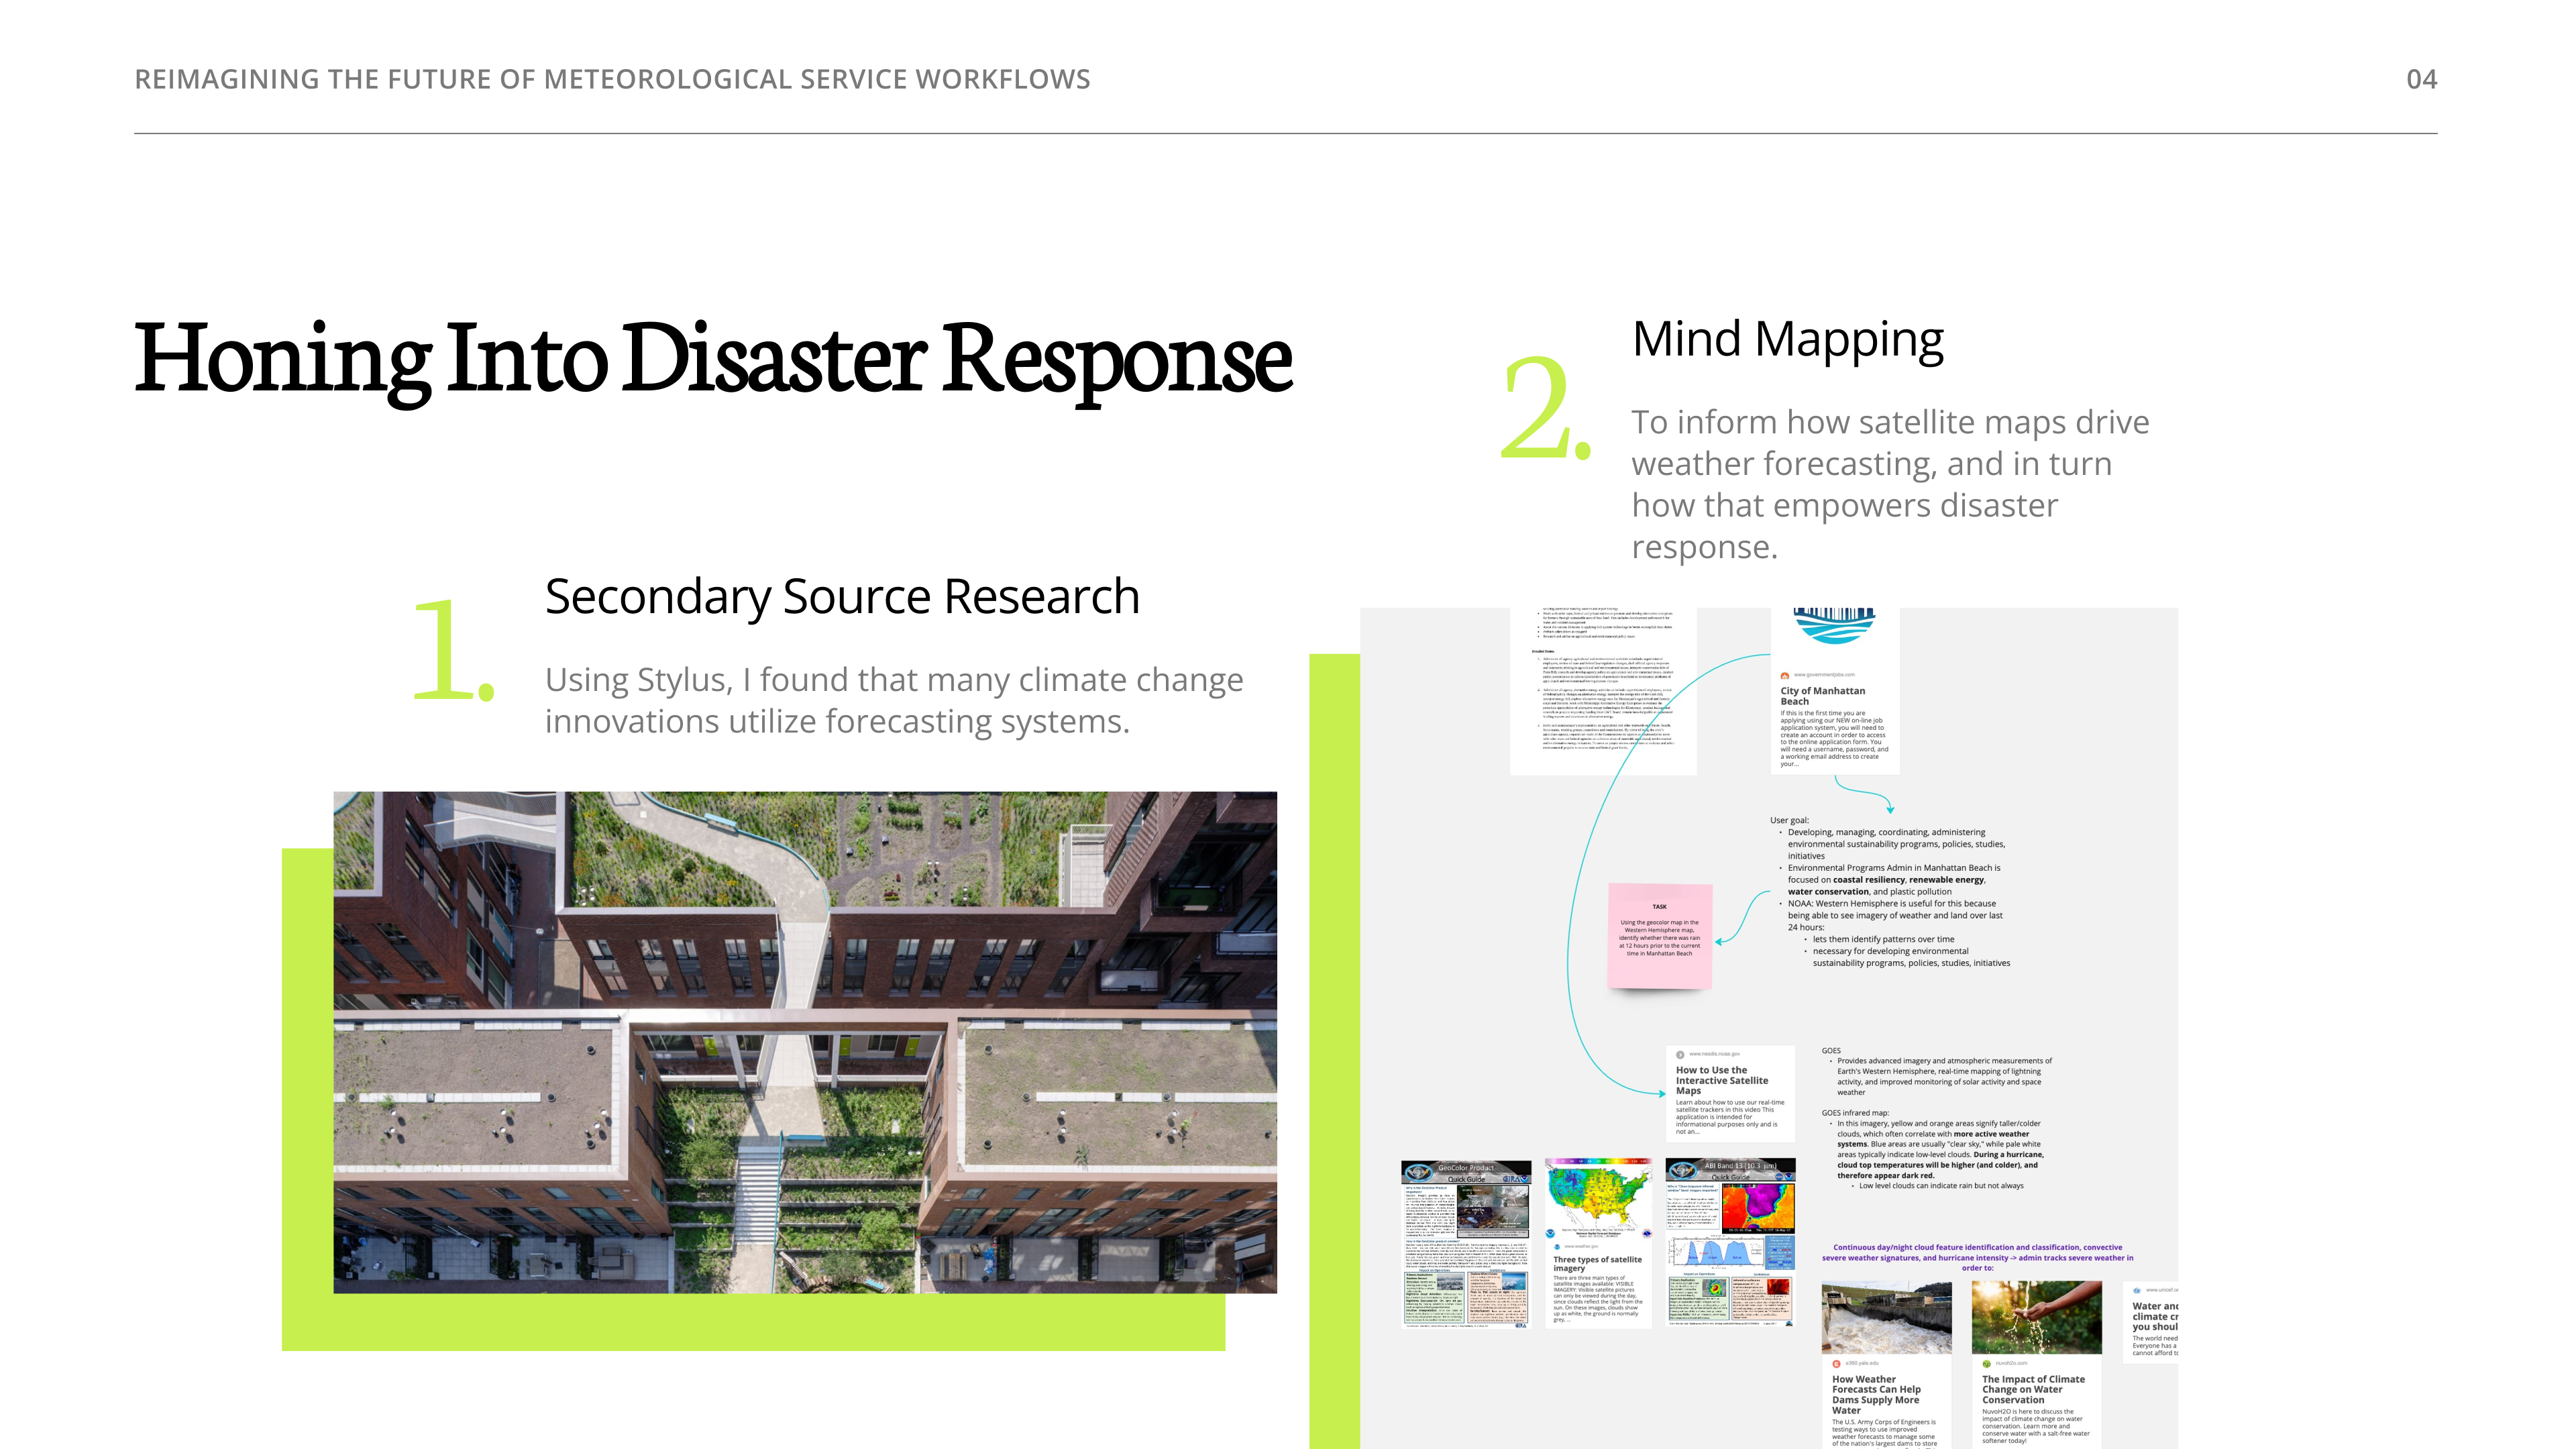
Task: Click the ABI Band 13 Quick Guide thumbnail
Action: pos(1730,1242)
